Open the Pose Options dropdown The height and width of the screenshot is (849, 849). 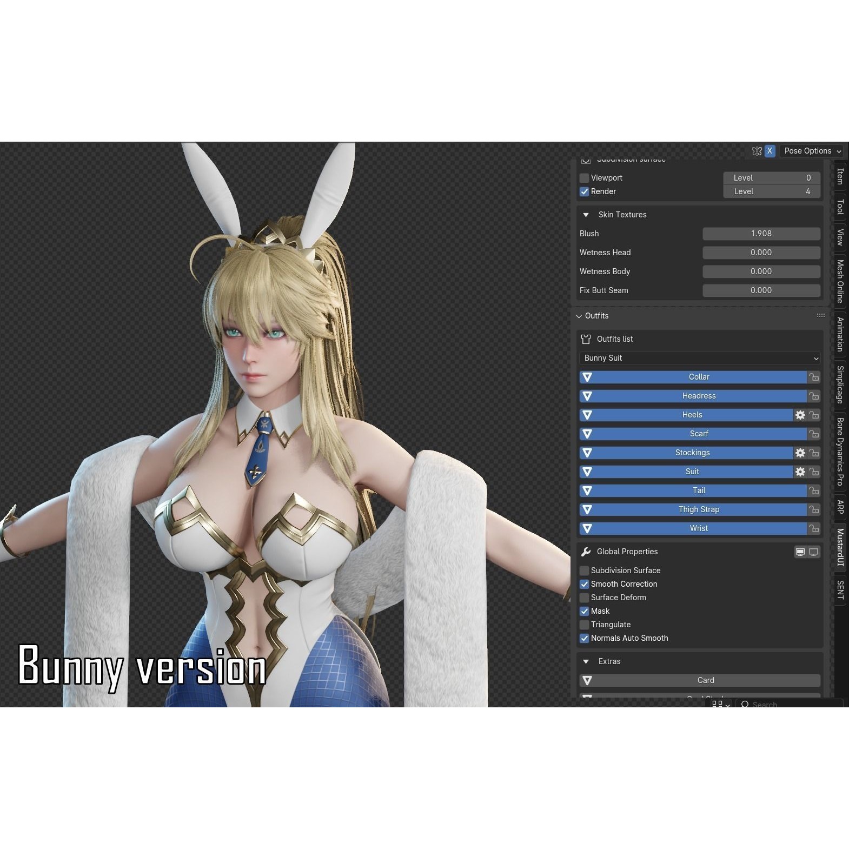tap(812, 151)
